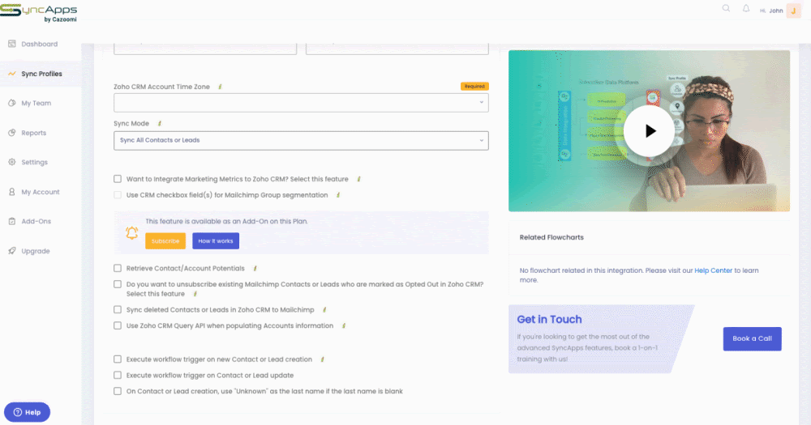The width and height of the screenshot is (811, 425).
Task: Open the Help Center link
Action: coord(713,270)
